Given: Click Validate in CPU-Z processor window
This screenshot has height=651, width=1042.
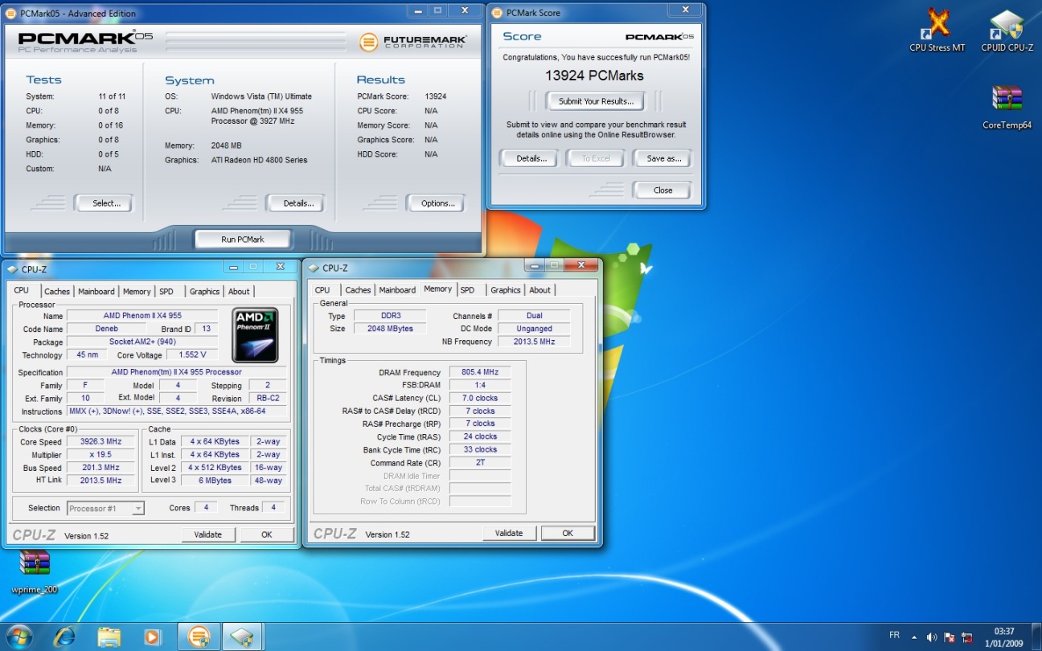Looking at the screenshot, I should [x=208, y=534].
